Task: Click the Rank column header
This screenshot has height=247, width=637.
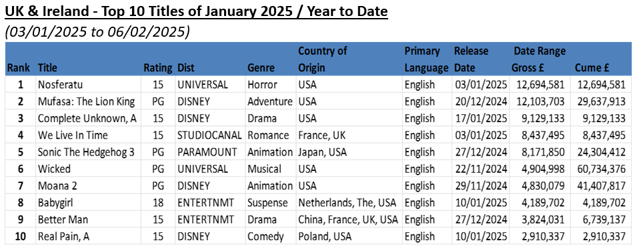Action: pos(18,67)
